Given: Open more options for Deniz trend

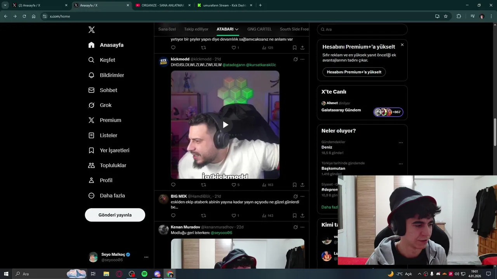Looking at the screenshot, I should coord(401,143).
